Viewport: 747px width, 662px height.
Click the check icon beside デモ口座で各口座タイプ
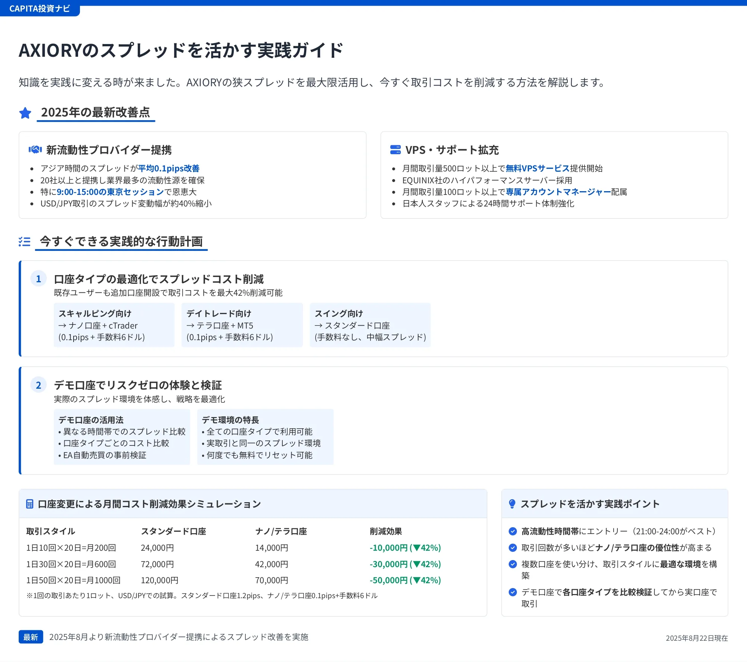pyautogui.click(x=513, y=592)
